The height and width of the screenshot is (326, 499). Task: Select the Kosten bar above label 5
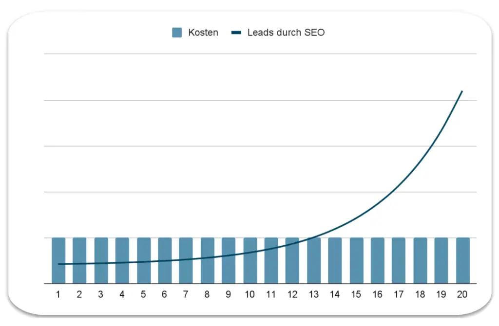[x=144, y=272]
